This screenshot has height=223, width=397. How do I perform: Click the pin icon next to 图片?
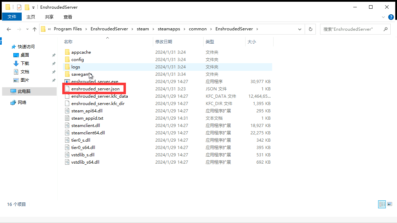pos(54,80)
